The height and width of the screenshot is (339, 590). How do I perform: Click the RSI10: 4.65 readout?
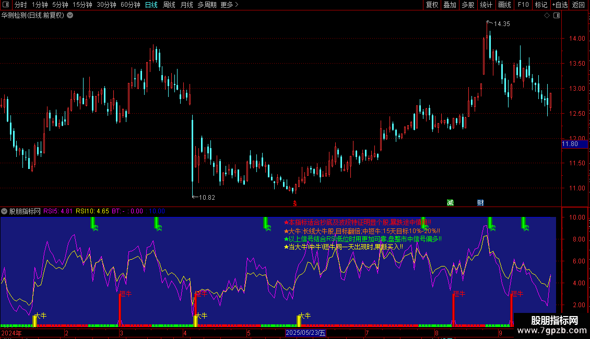click(92, 211)
